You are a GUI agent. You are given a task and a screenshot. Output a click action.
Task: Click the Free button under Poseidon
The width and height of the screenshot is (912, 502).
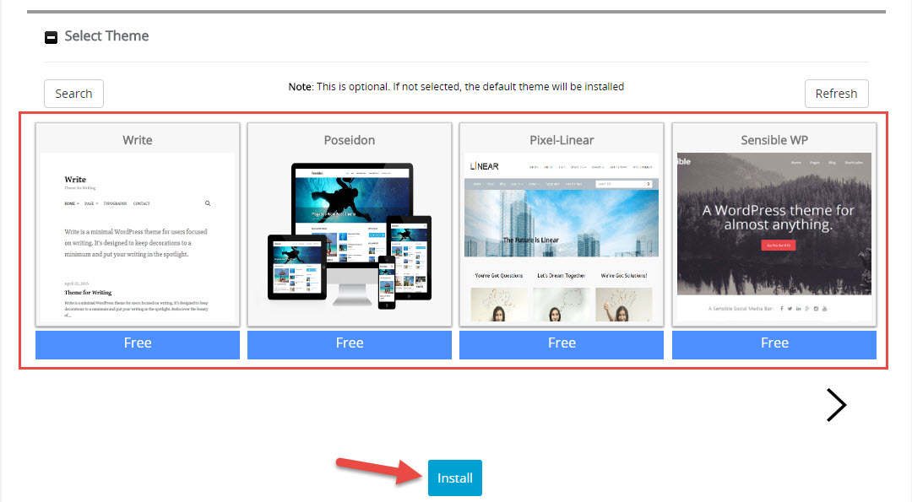350,344
